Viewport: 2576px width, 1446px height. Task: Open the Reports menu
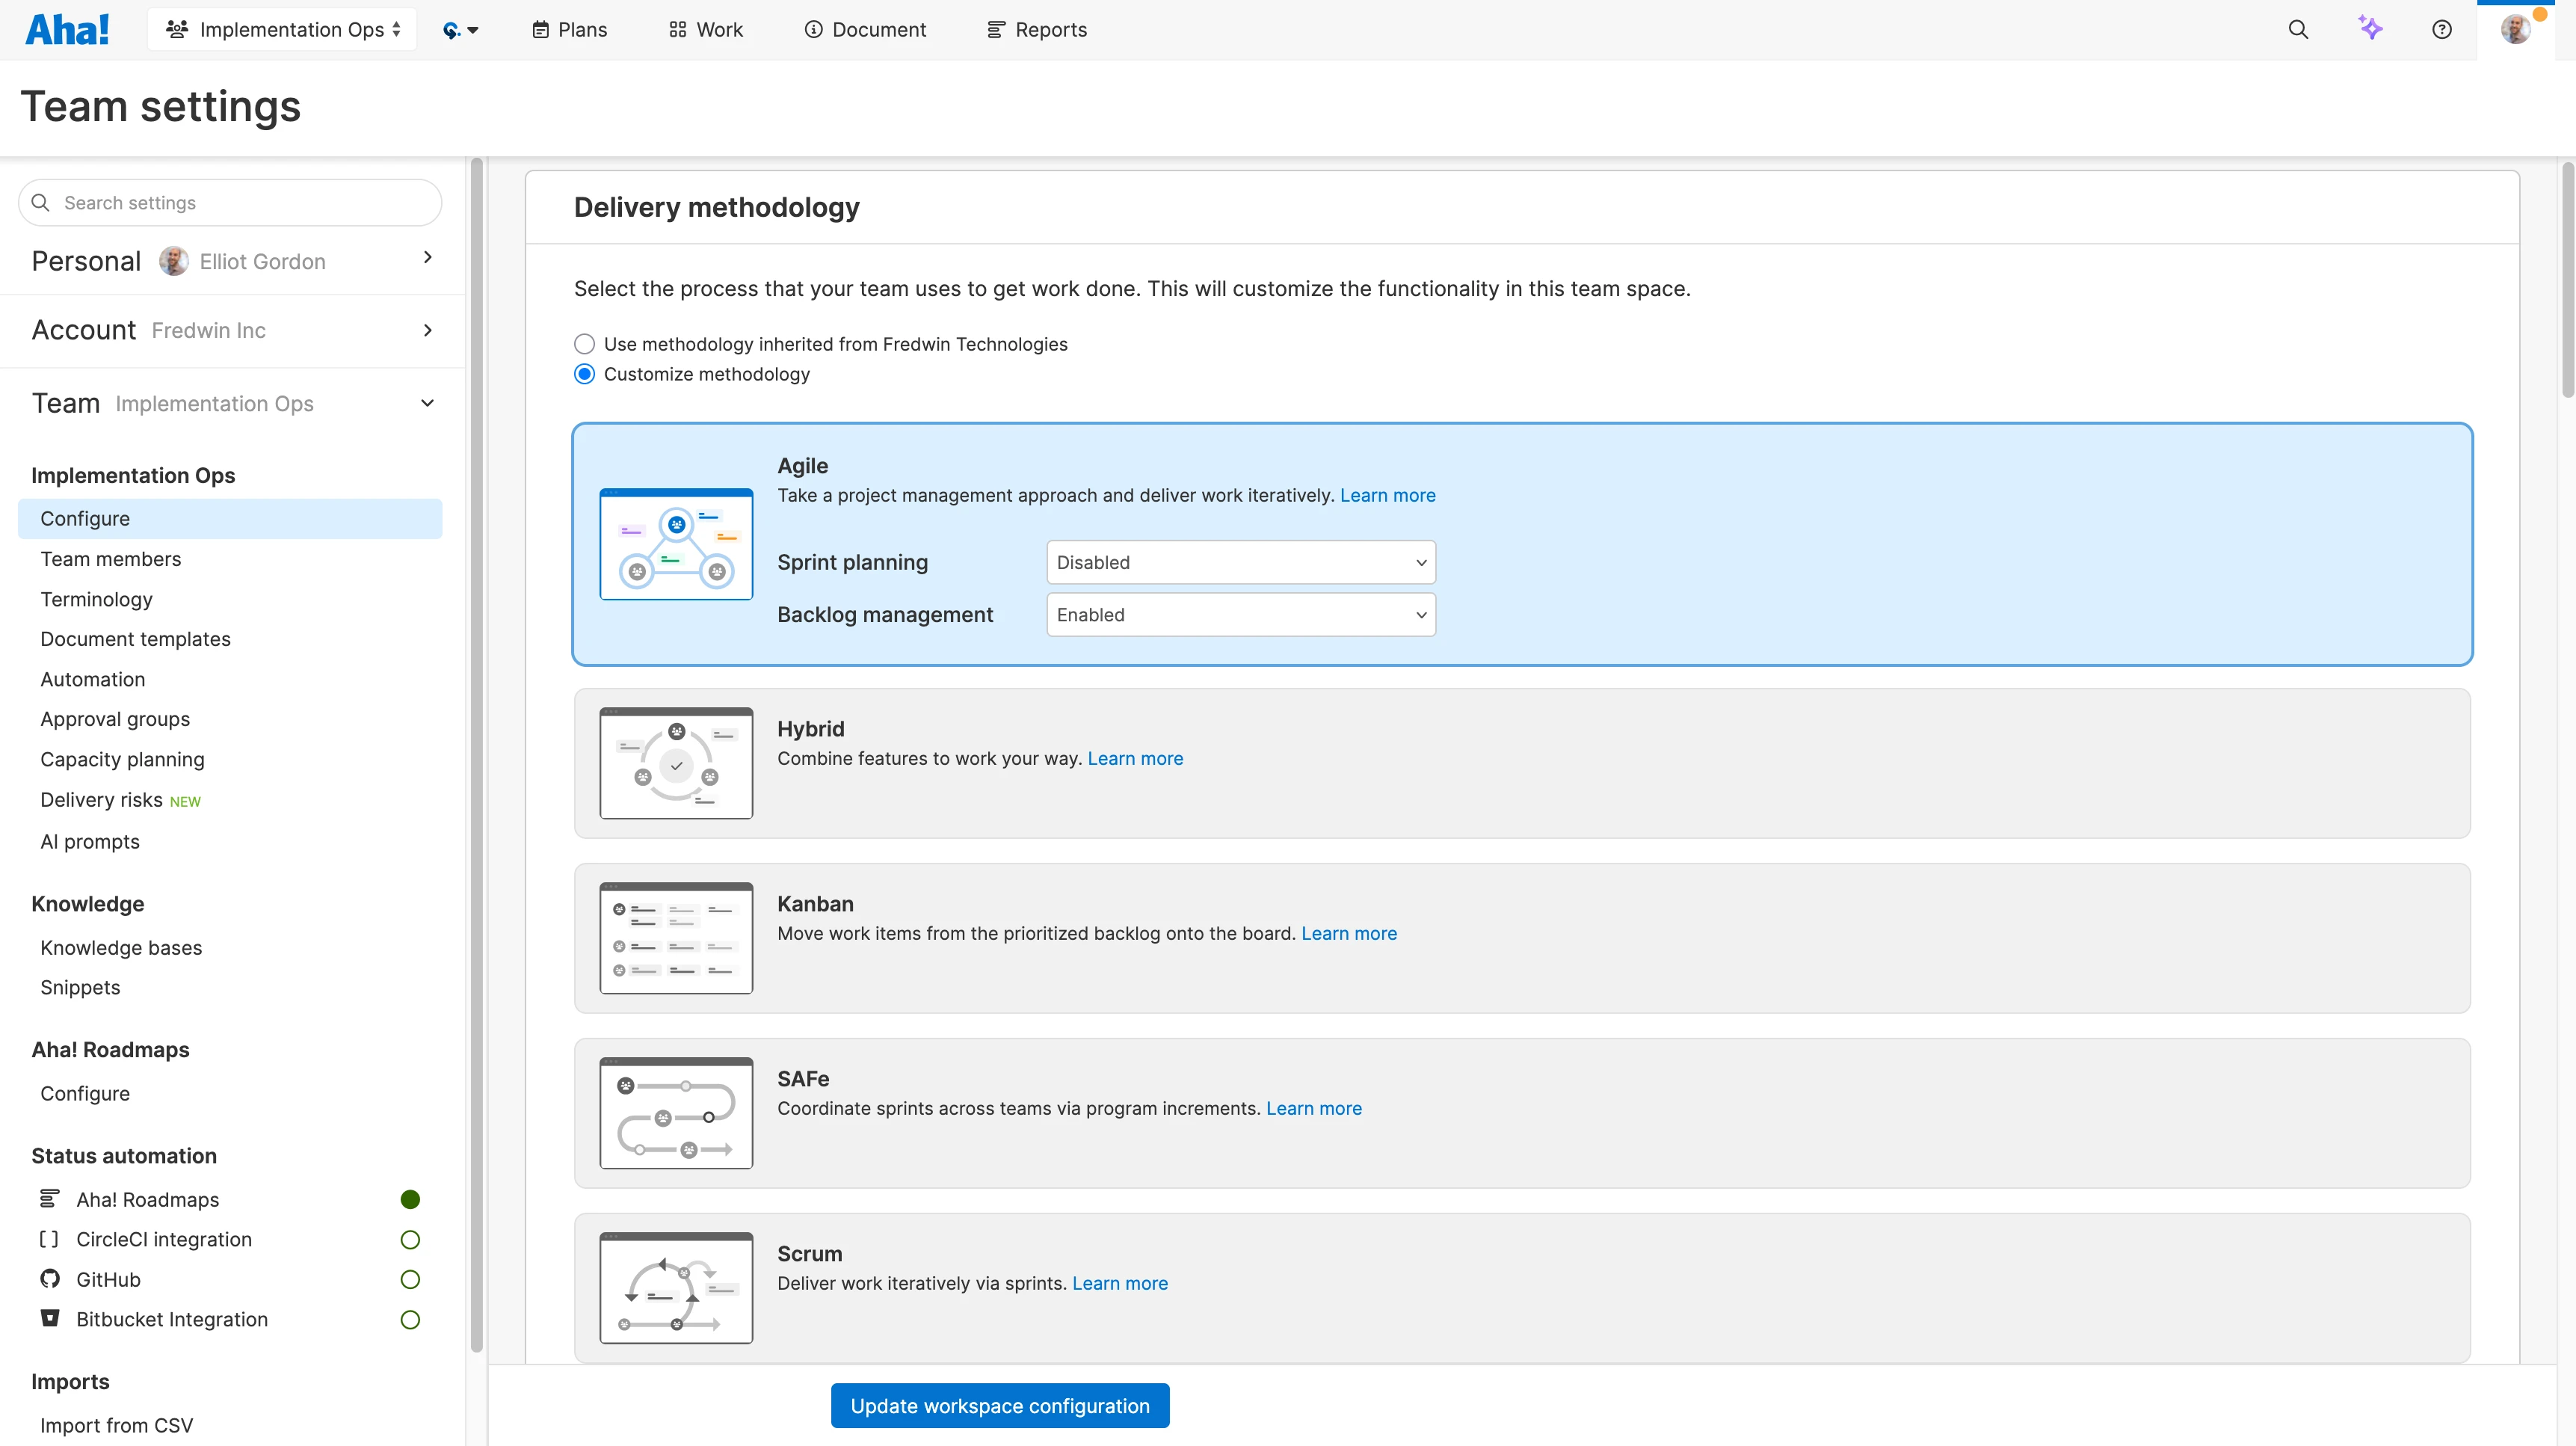[1036, 29]
